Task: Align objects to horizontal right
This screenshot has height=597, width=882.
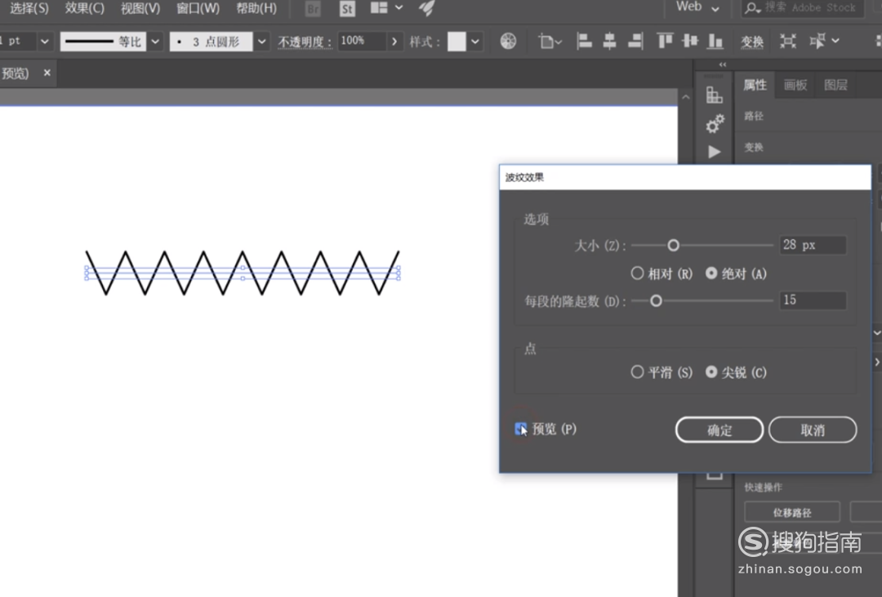Action: [x=635, y=41]
